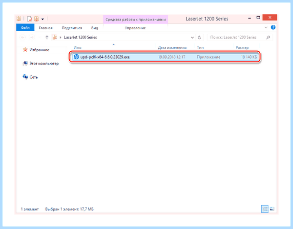Open the Поделиться ribbon tab
The image size is (293, 229).
72,28
